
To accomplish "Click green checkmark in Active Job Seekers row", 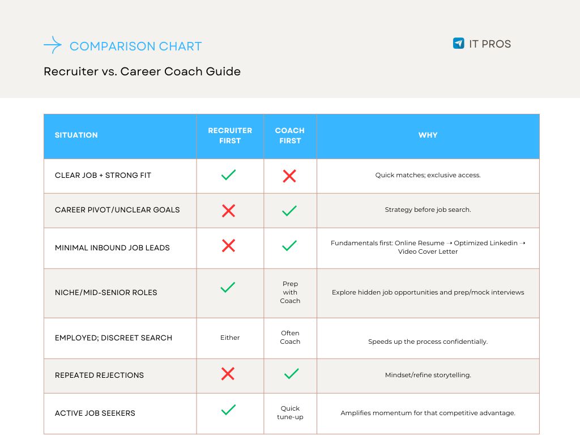I will [228, 410].
